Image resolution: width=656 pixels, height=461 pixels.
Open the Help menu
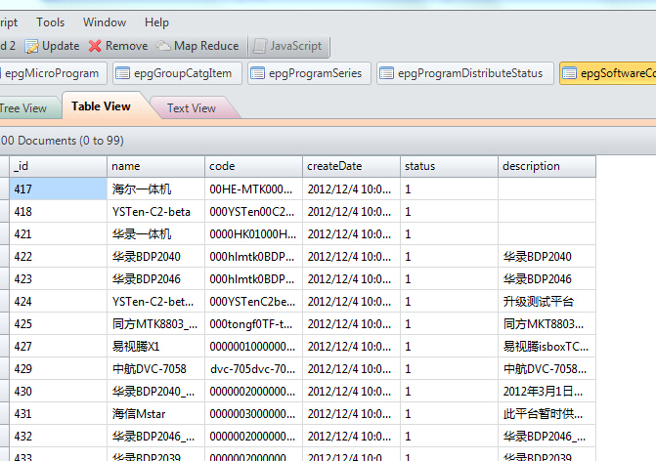pyautogui.click(x=156, y=22)
